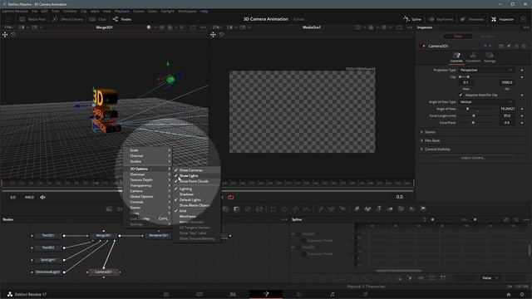Open the Deliver page rocket icon
Image resolution: width=532 pixels, height=299 pixels.
[366, 294]
